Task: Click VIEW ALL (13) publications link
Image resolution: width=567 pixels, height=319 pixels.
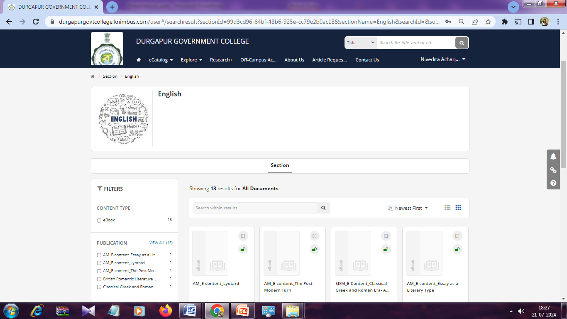Action: click(x=161, y=243)
